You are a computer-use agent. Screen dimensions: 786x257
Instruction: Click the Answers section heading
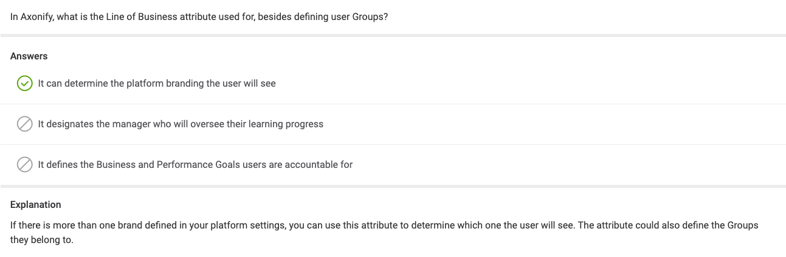(29, 56)
